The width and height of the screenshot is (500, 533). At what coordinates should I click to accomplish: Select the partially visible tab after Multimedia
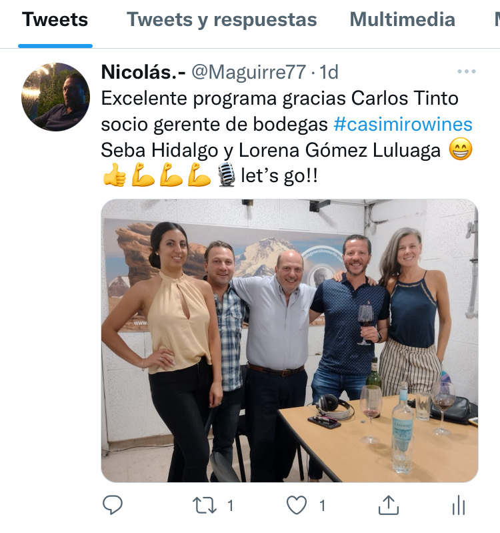click(x=497, y=19)
